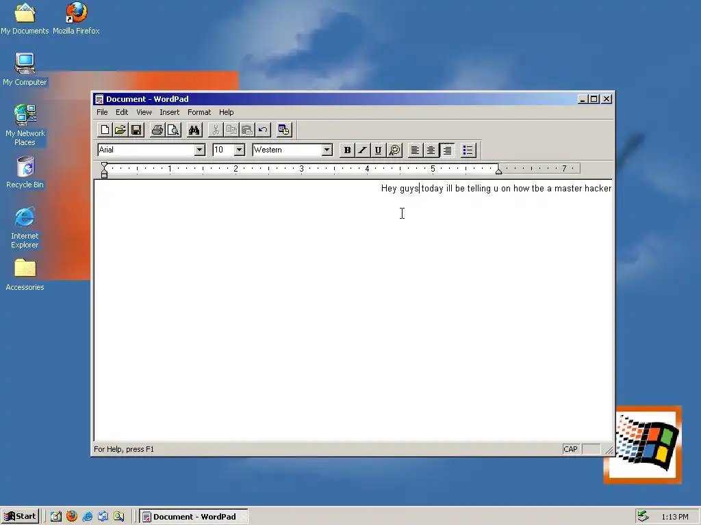Insert Date/Time using toolbar icon
Image resolution: width=701 pixels, height=525 pixels.
283,130
